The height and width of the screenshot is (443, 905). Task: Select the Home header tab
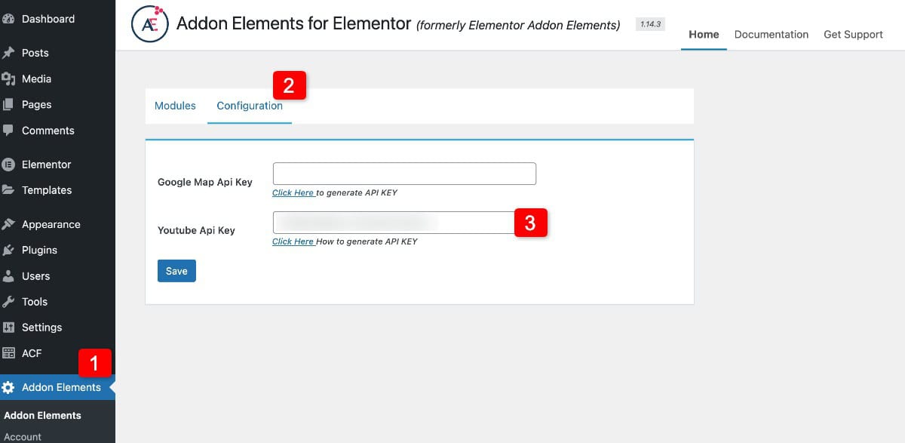[x=704, y=34]
